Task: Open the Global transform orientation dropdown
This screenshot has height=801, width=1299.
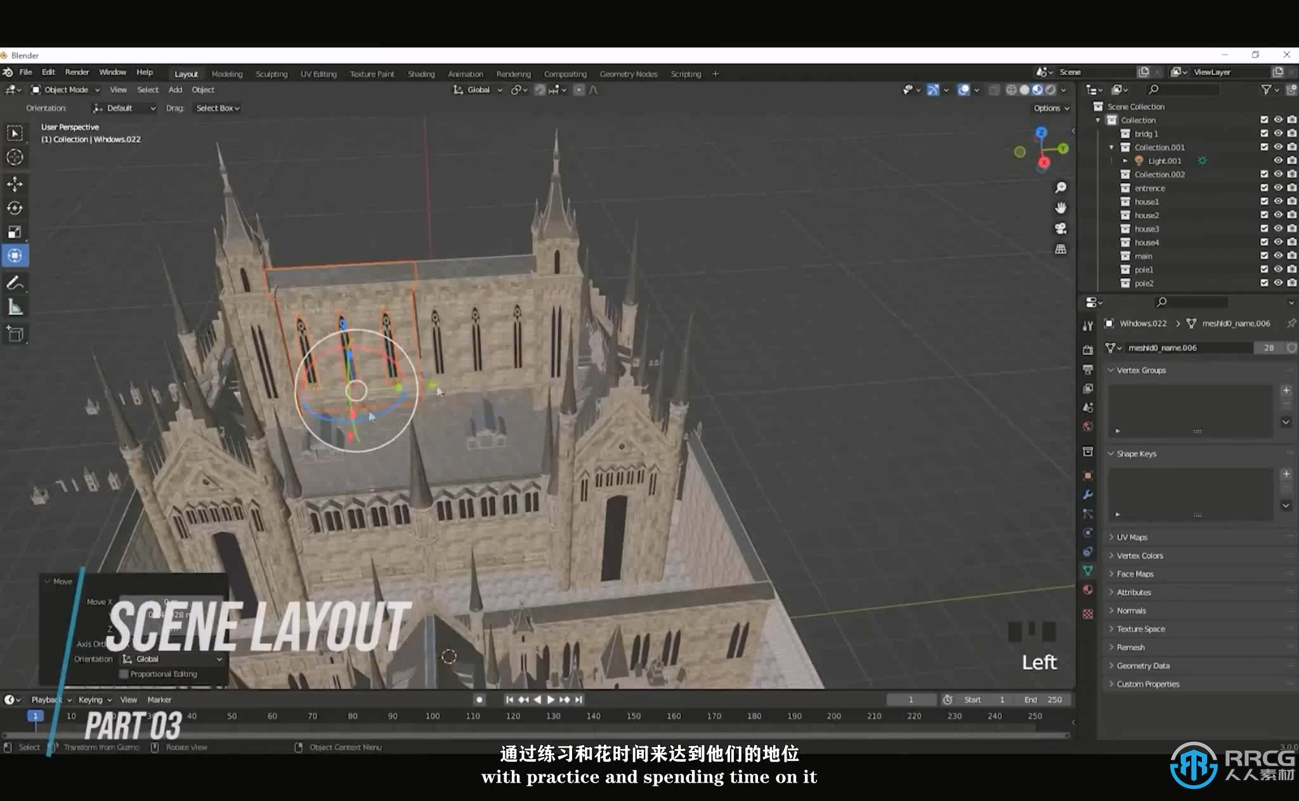Action: click(478, 90)
